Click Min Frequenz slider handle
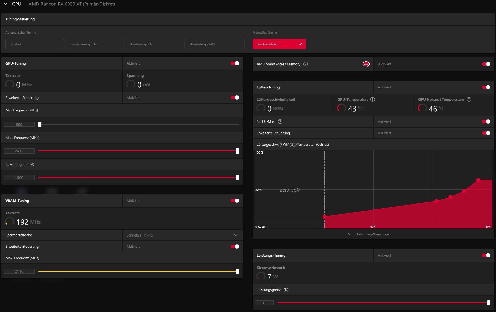This screenshot has height=312, width=496. tap(40, 124)
